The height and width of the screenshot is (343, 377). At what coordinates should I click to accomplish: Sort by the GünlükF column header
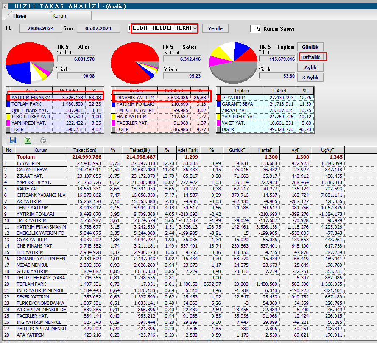(x=237, y=150)
